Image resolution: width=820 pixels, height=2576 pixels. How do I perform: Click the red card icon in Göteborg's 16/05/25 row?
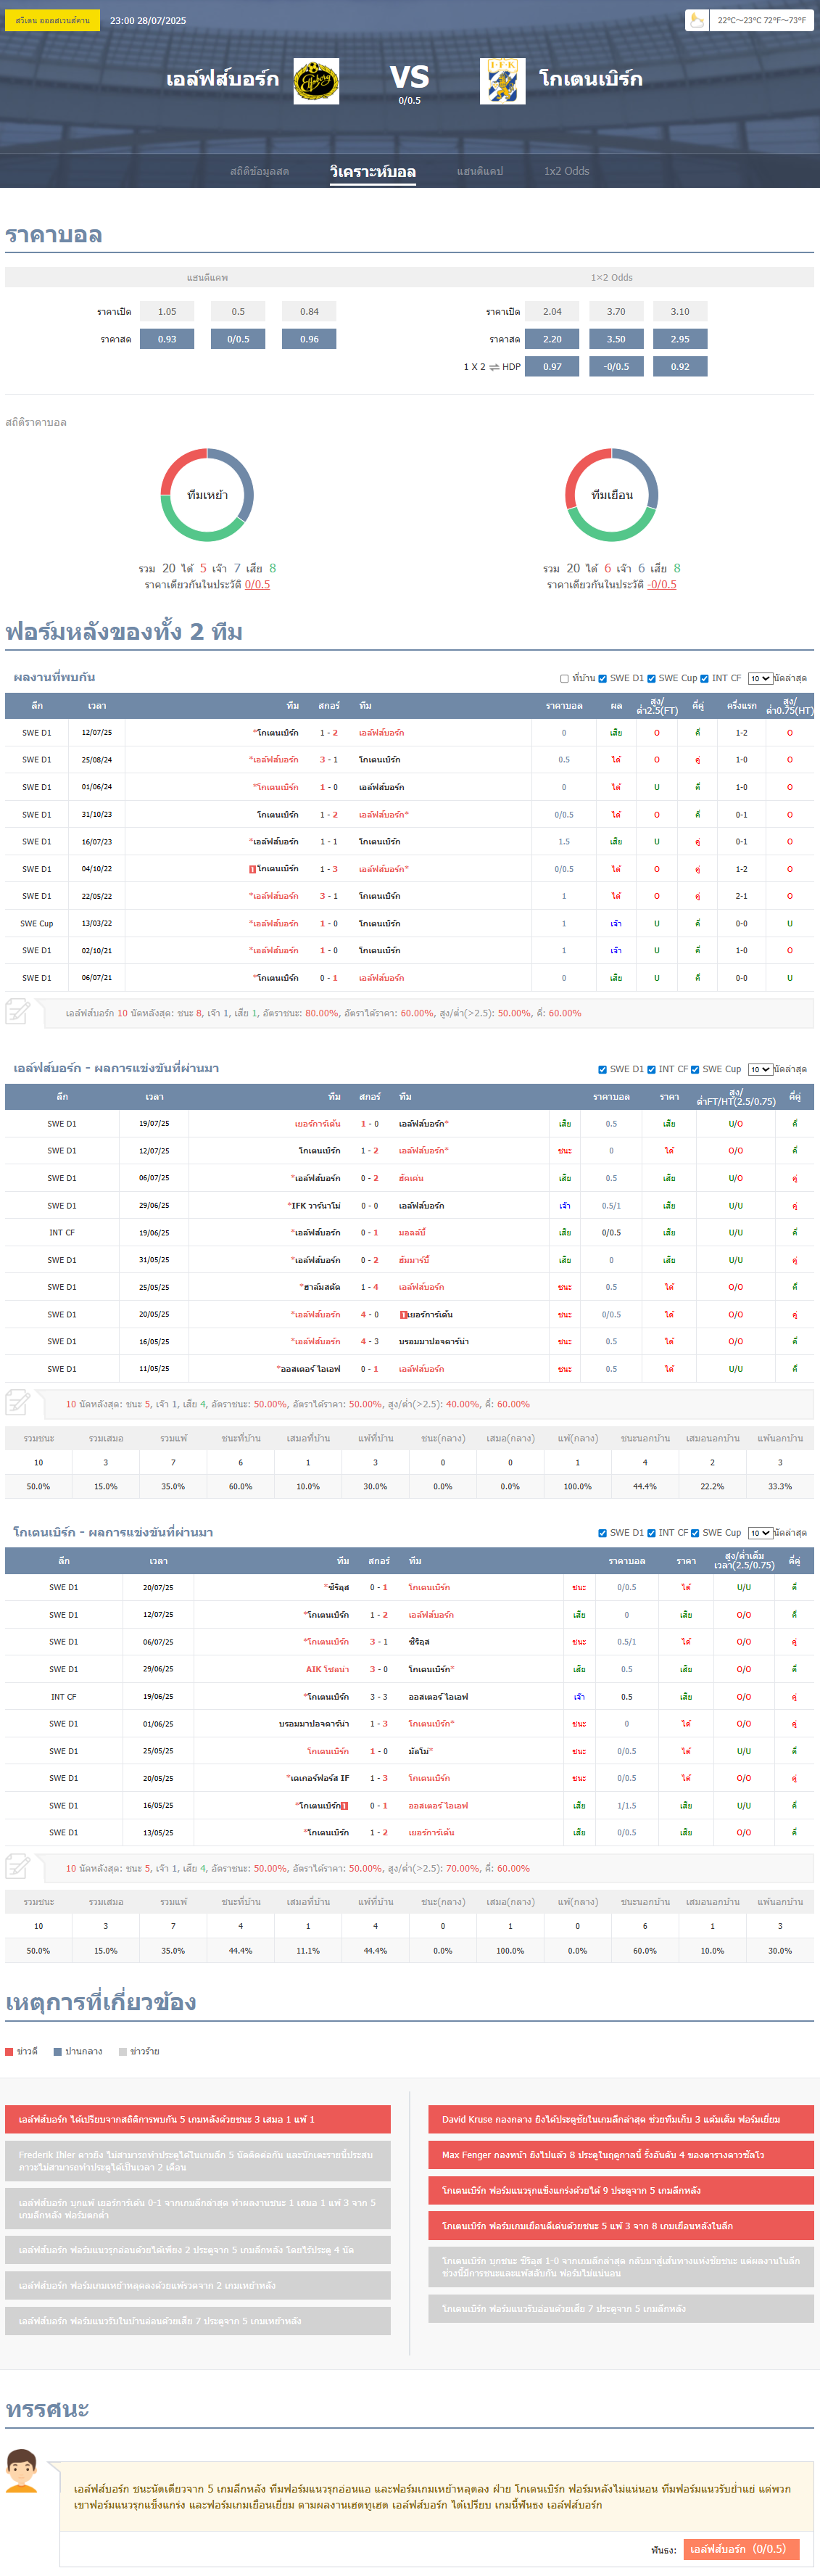tap(345, 1806)
